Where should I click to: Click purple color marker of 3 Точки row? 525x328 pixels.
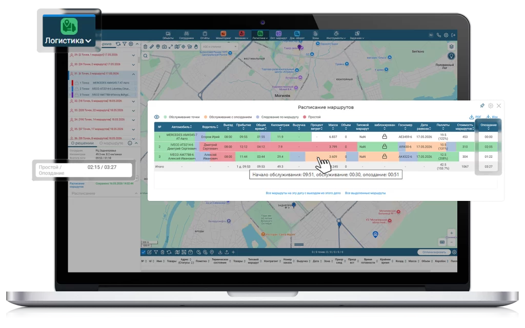point(72,95)
